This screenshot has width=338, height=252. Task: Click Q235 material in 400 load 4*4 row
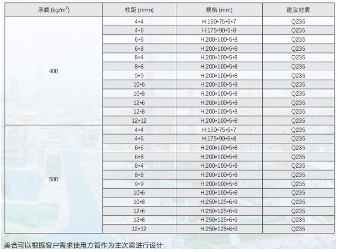[x=298, y=22]
